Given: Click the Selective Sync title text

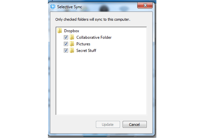Looking at the screenshot, I should coord(69,7).
